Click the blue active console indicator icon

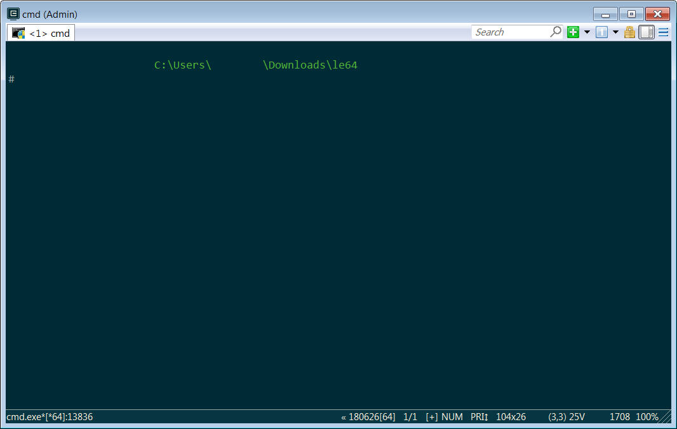point(601,32)
